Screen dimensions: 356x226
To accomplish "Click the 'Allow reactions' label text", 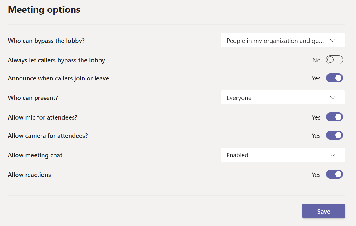I will pos(29,175).
